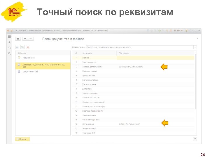Click the magnifier search icon in sidebar
This screenshot has height=157, width=210.
(9, 53)
